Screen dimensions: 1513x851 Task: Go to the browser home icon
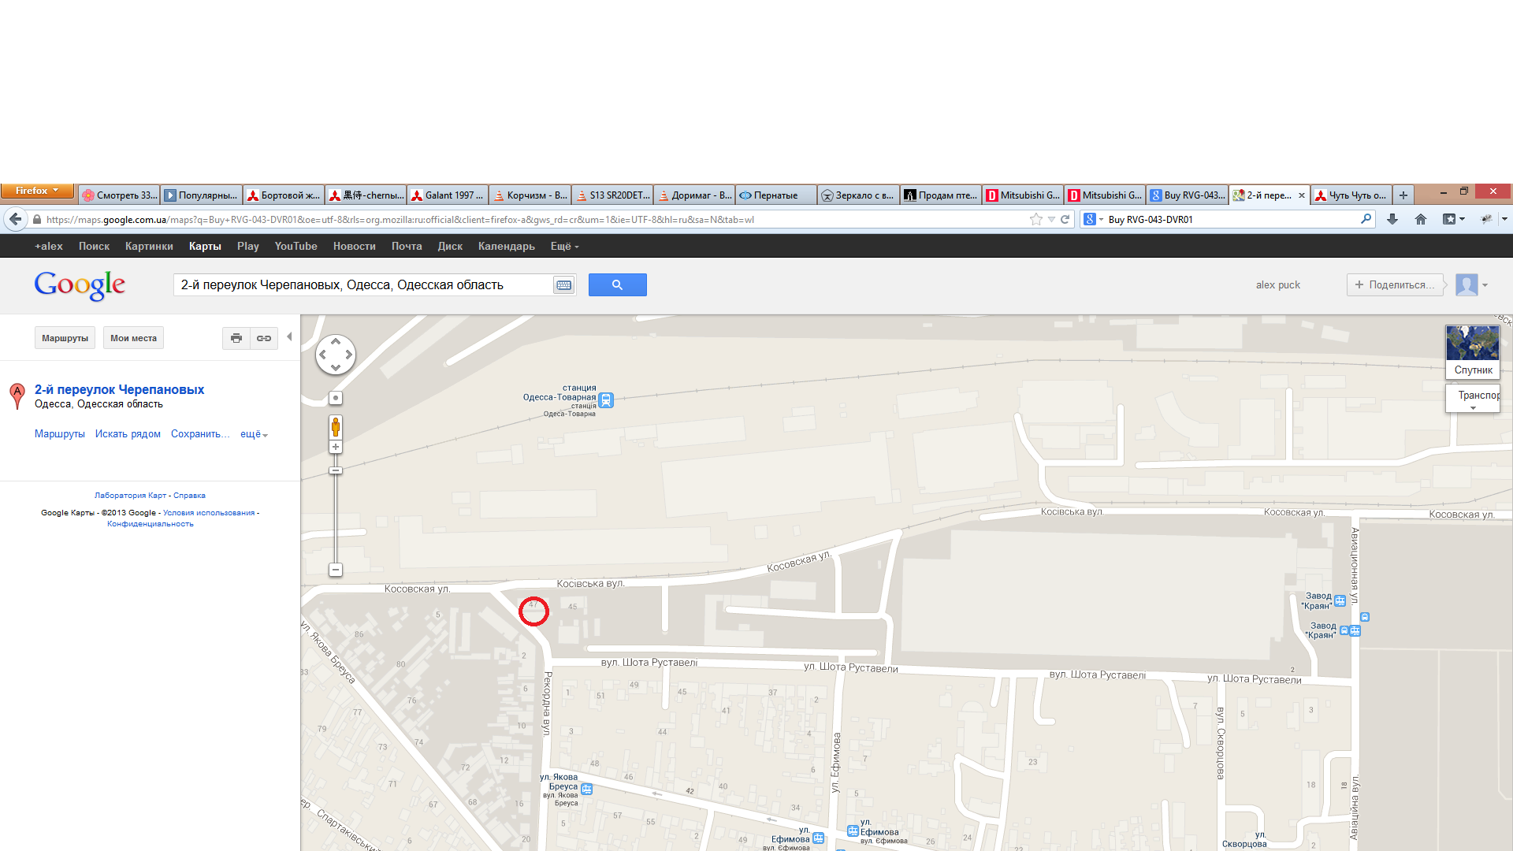click(x=1421, y=219)
